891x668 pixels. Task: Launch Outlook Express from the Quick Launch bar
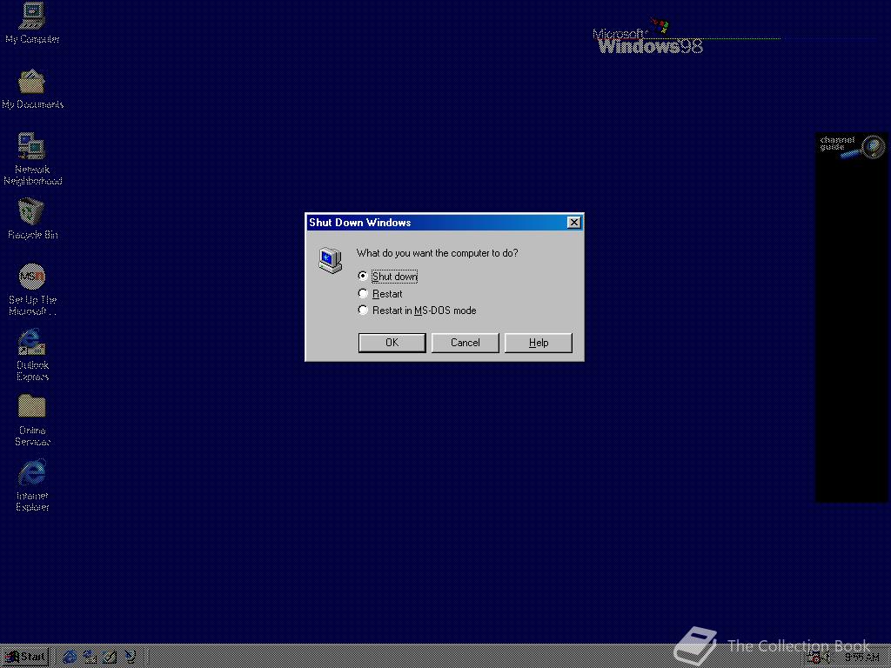tap(90, 658)
